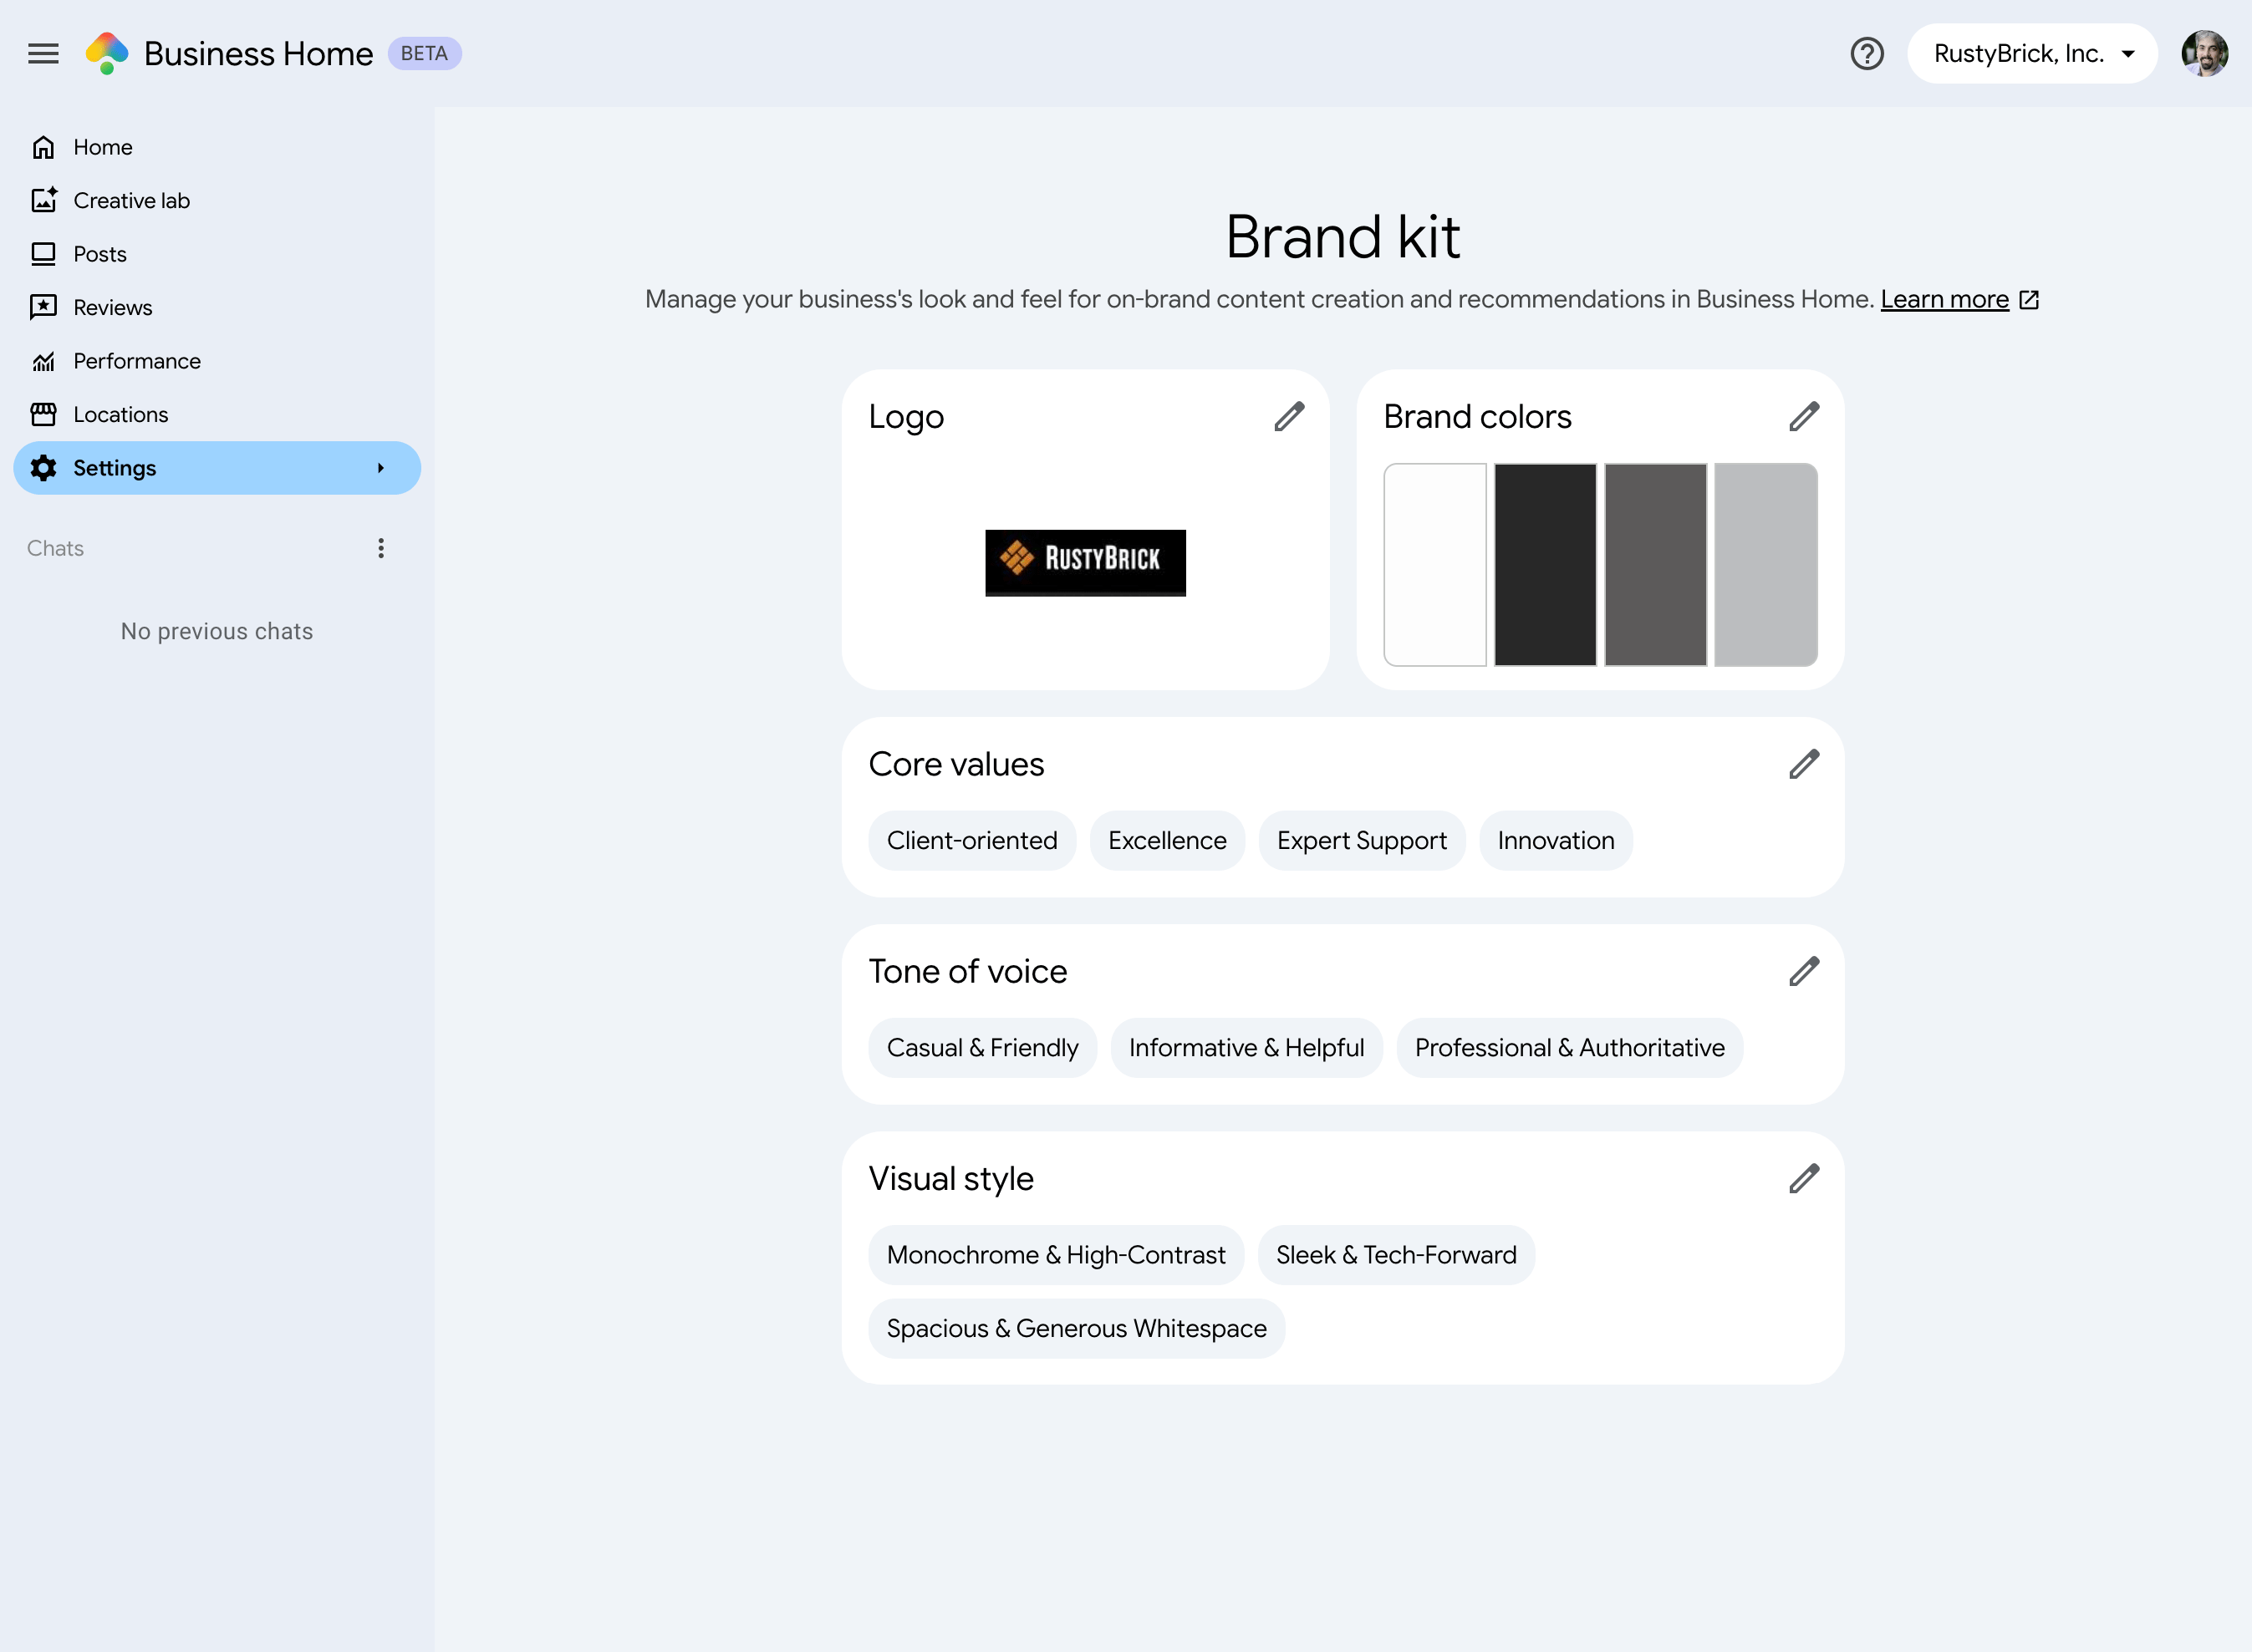
Task: Edit the Logo with pencil icon
Action: pos(1290,417)
